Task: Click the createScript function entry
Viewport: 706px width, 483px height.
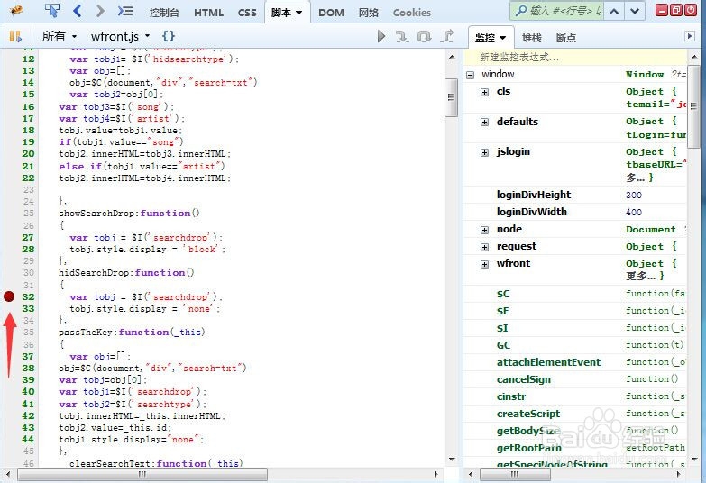Action: pyautogui.click(x=528, y=414)
